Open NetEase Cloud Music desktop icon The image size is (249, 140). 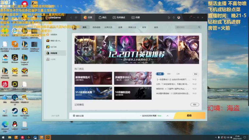(x=5, y=85)
